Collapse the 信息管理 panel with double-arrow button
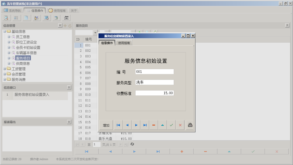293x165 pixels. point(60,25)
